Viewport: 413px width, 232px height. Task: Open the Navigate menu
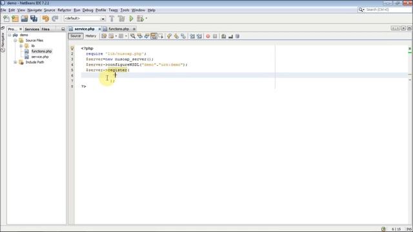coord(34,10)
